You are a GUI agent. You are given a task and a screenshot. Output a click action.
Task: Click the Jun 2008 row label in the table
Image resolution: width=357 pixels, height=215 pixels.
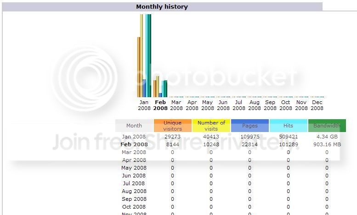pyautogui.click(x=134, y=176)
